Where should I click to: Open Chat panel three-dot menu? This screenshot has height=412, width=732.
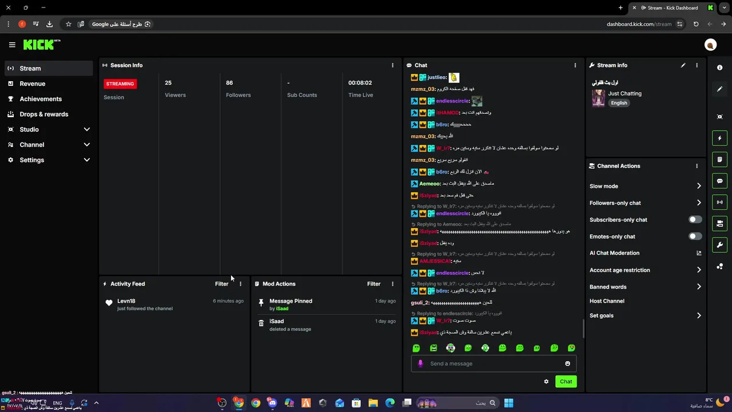(x=575, y=65)
